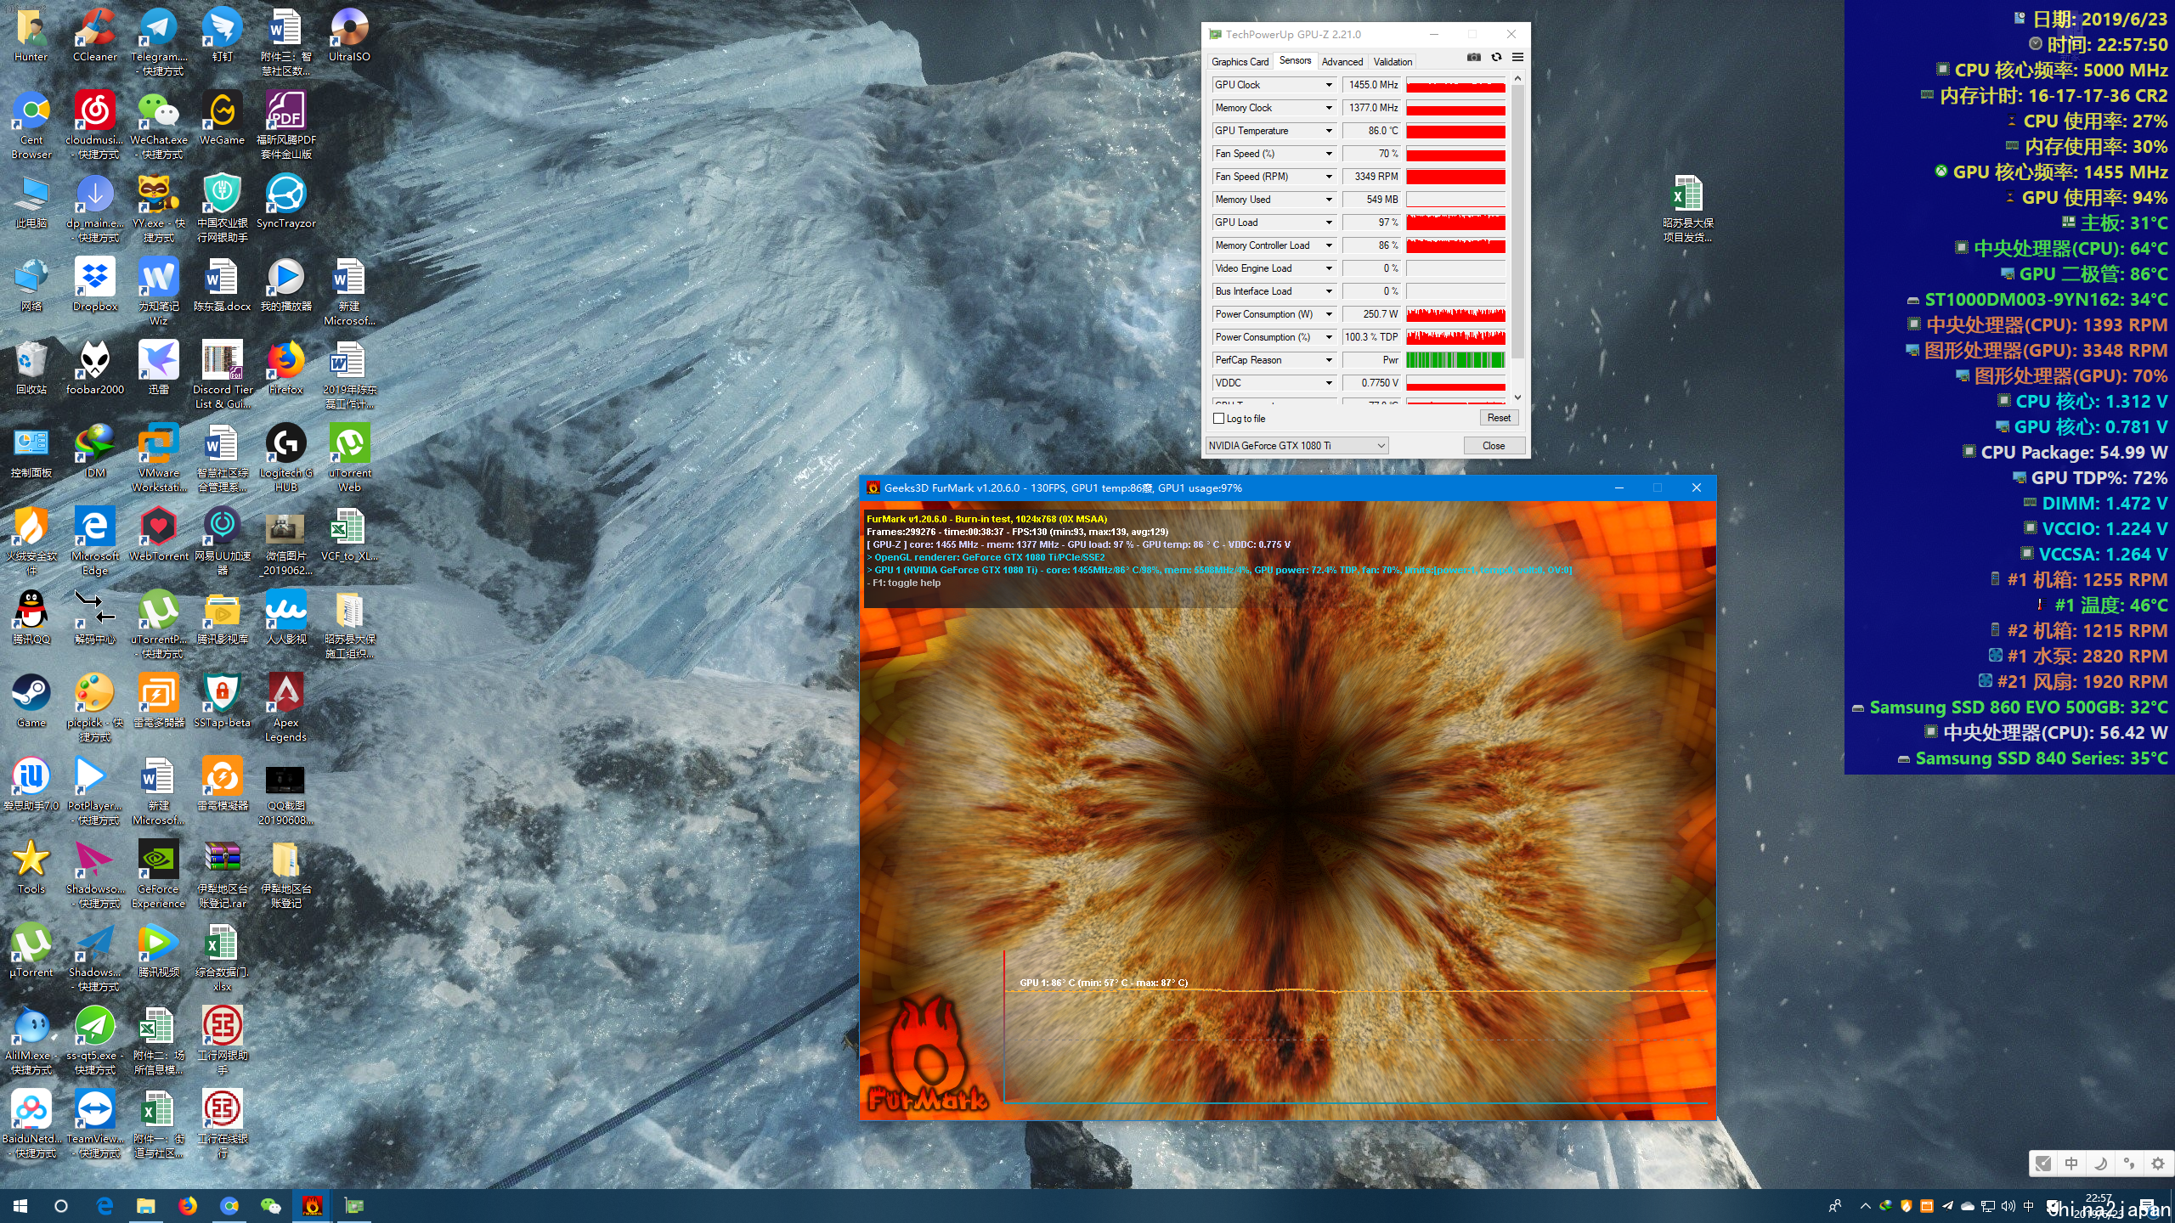Open the GeForce Experience desktop icon
This screenshot has height=1223, width=2175.
tap(159, 874)
